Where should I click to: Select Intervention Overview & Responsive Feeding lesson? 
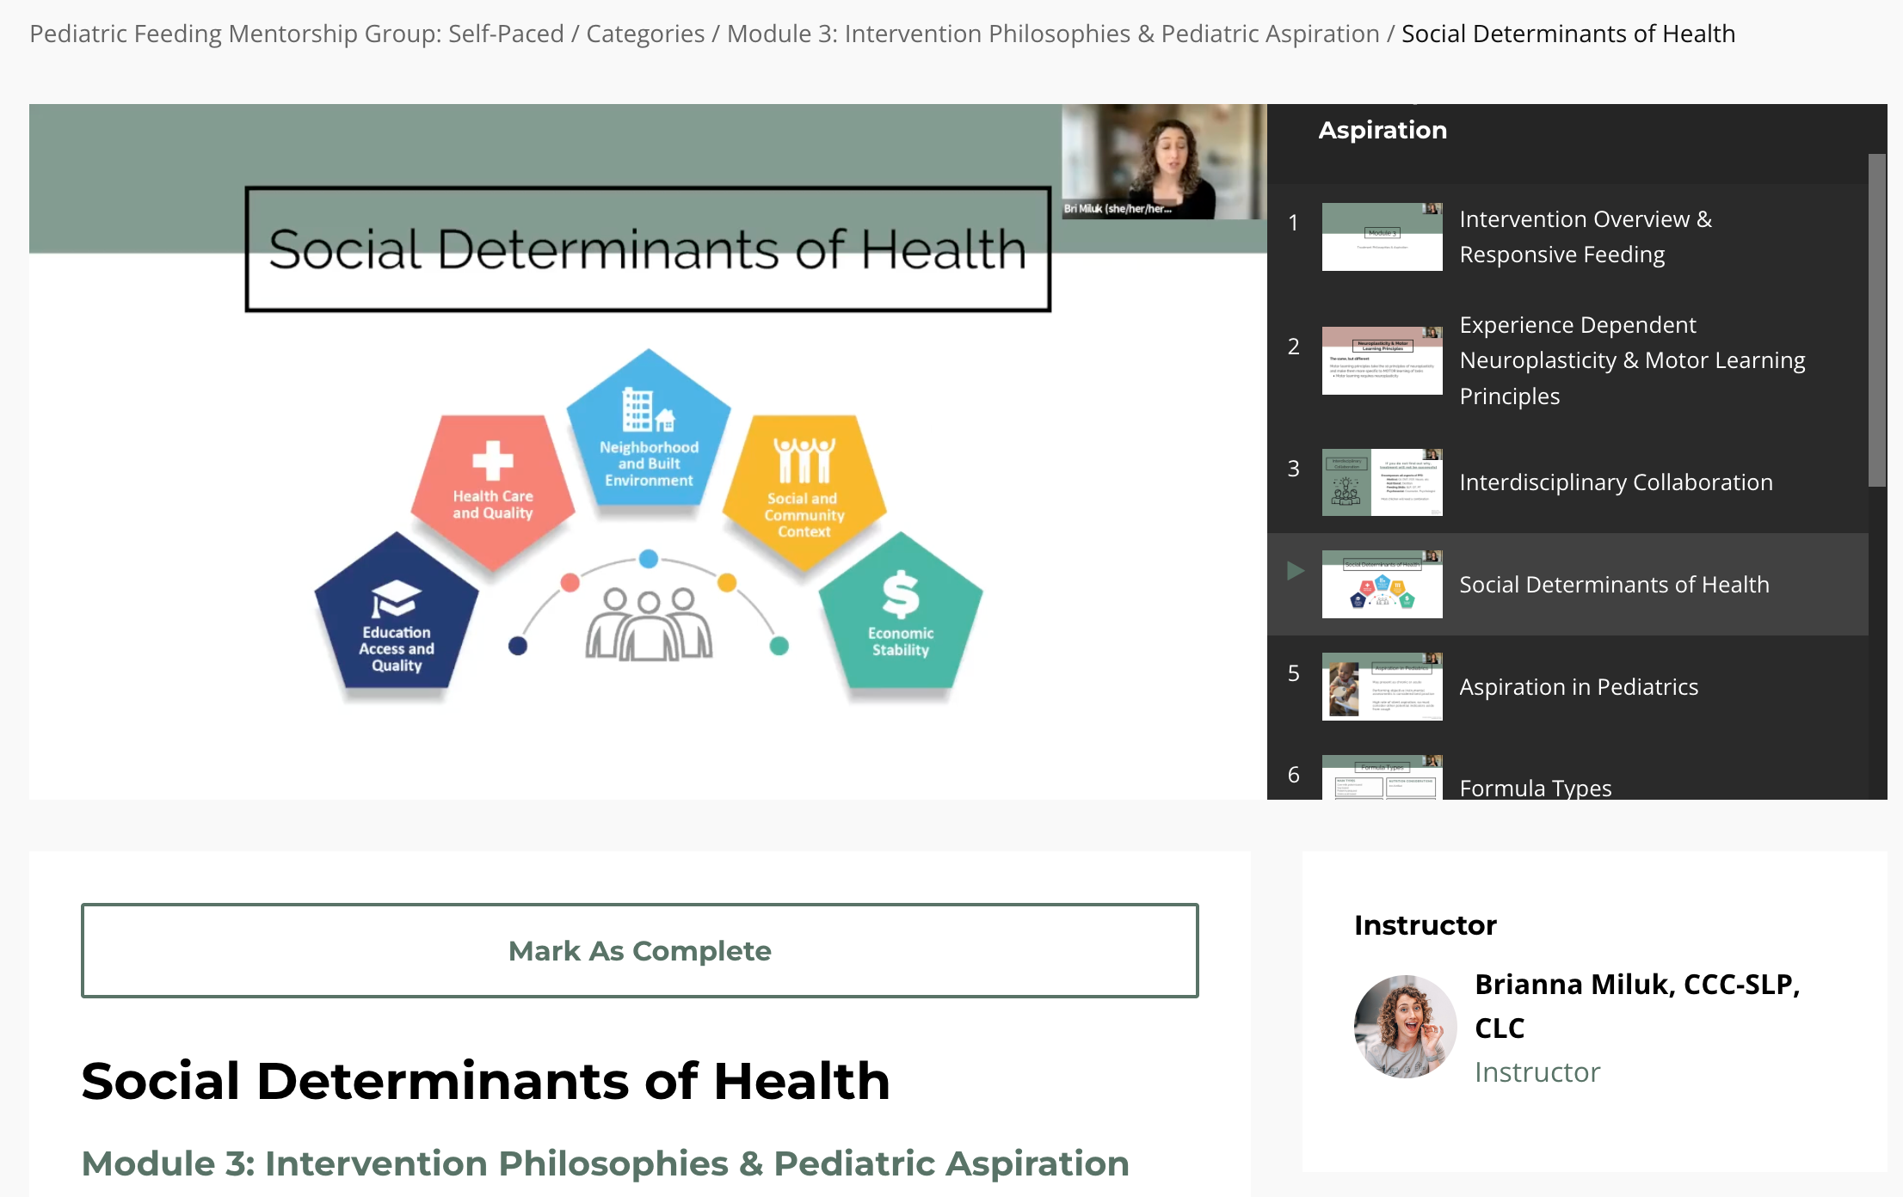[x=1585, y=236]
